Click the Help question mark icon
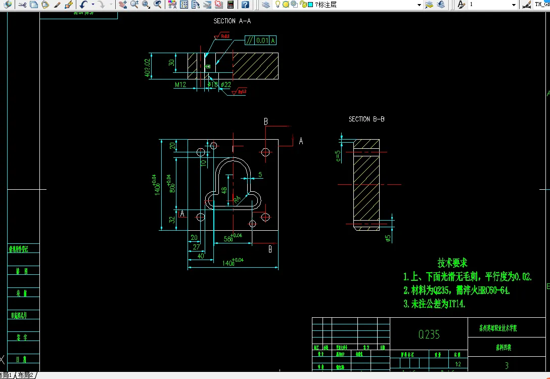This screenshot has width=550, height=379. 245,5
